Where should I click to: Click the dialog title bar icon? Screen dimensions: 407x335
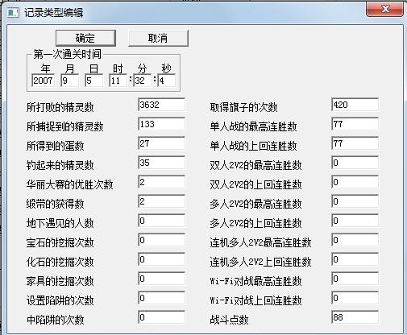click(x=13, y=12)
